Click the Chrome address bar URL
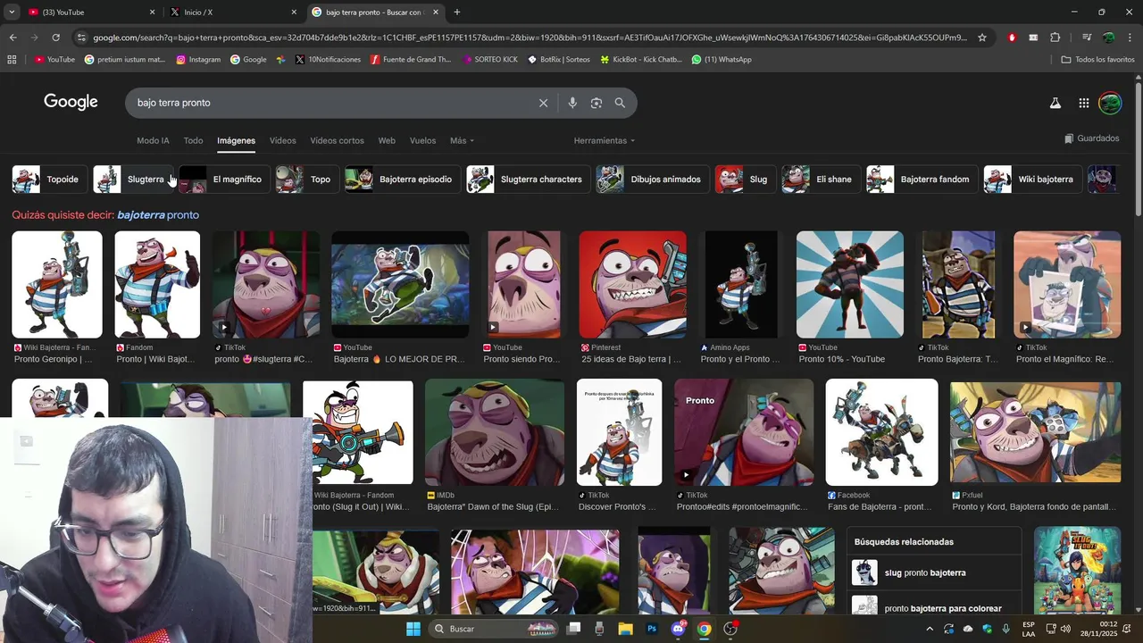This screenshot has height=643, width=1143. click(x=530, y=38)
